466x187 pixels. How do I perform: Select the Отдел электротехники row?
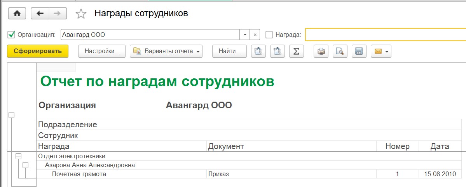tap(249, 156)
